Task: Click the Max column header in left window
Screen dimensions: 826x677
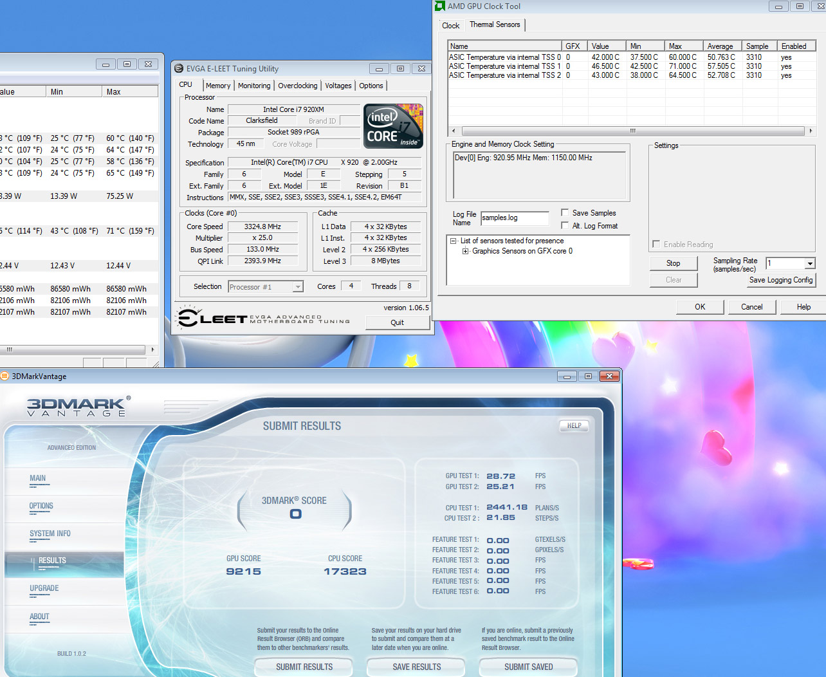Action: point(130,91)
